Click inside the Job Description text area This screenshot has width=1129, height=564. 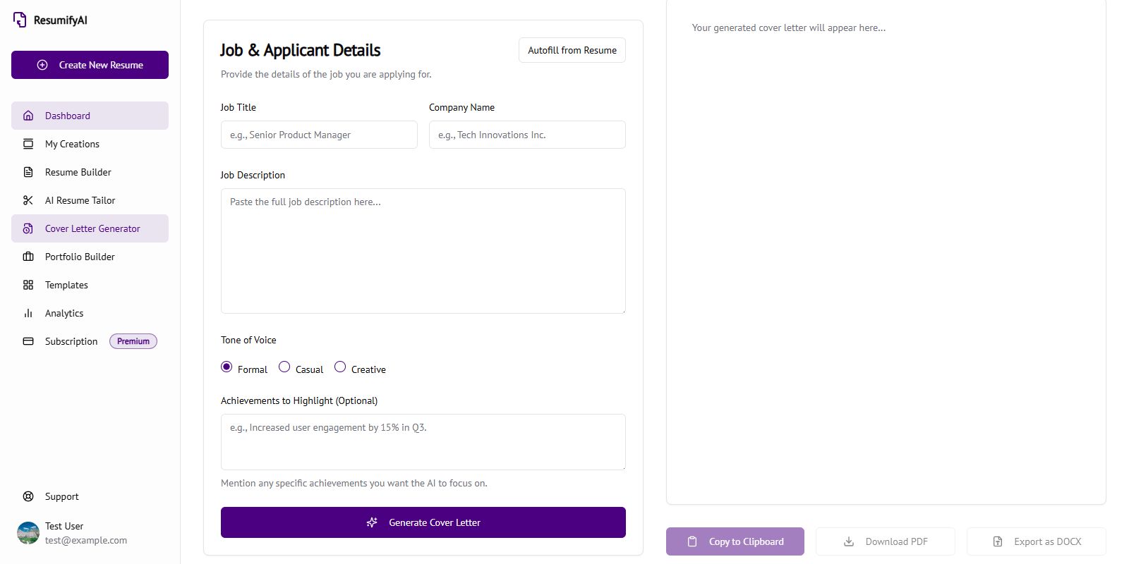point(423,251)
